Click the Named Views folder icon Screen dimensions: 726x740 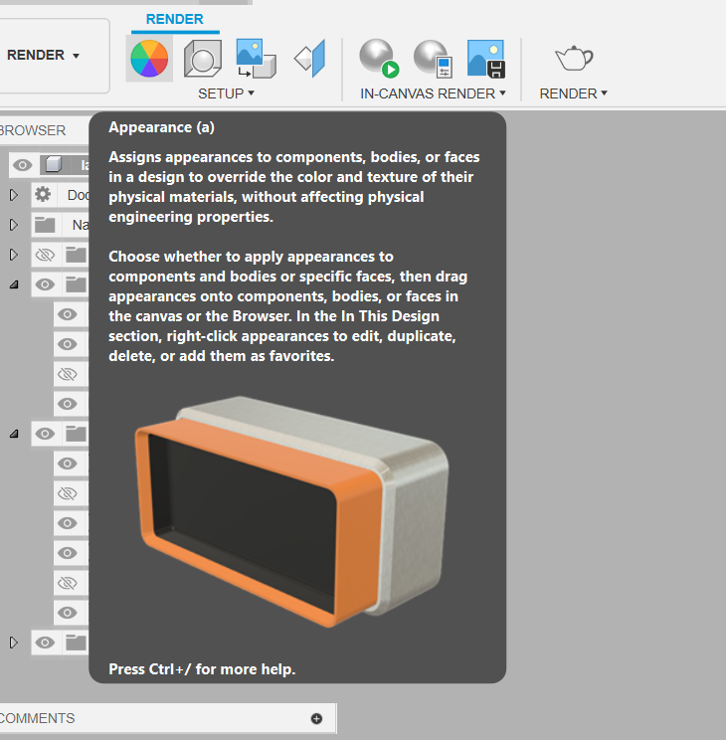[x=45, y=225]
